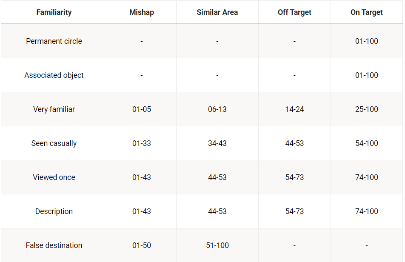Click the Off Target column header

(x=294, y=12)
